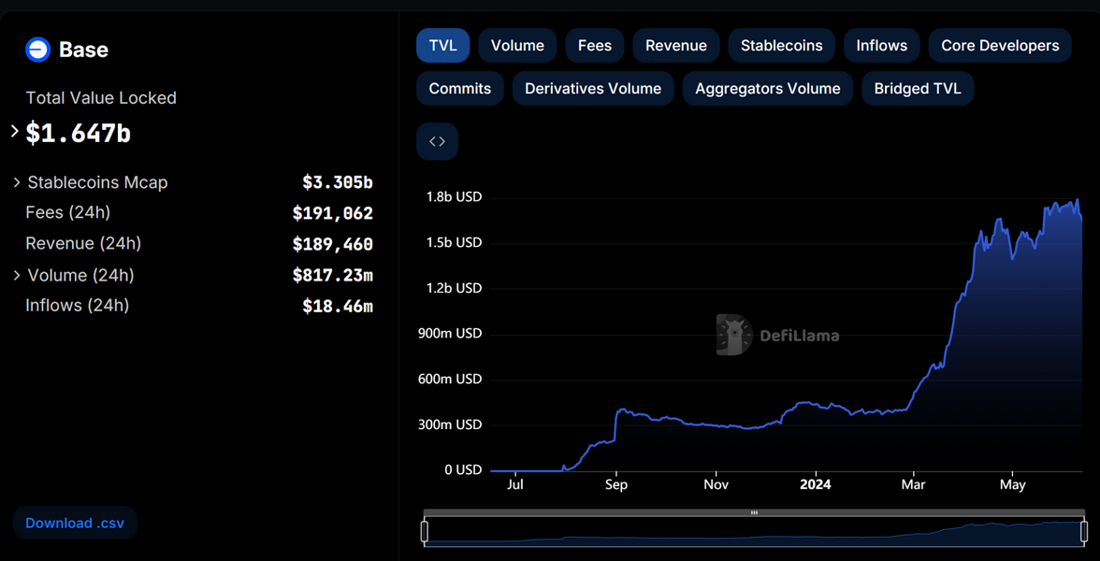Screen dimensions: 1100x561
Task: Turn on the Revenue chart overlay
Action: (x=675, y=46)
